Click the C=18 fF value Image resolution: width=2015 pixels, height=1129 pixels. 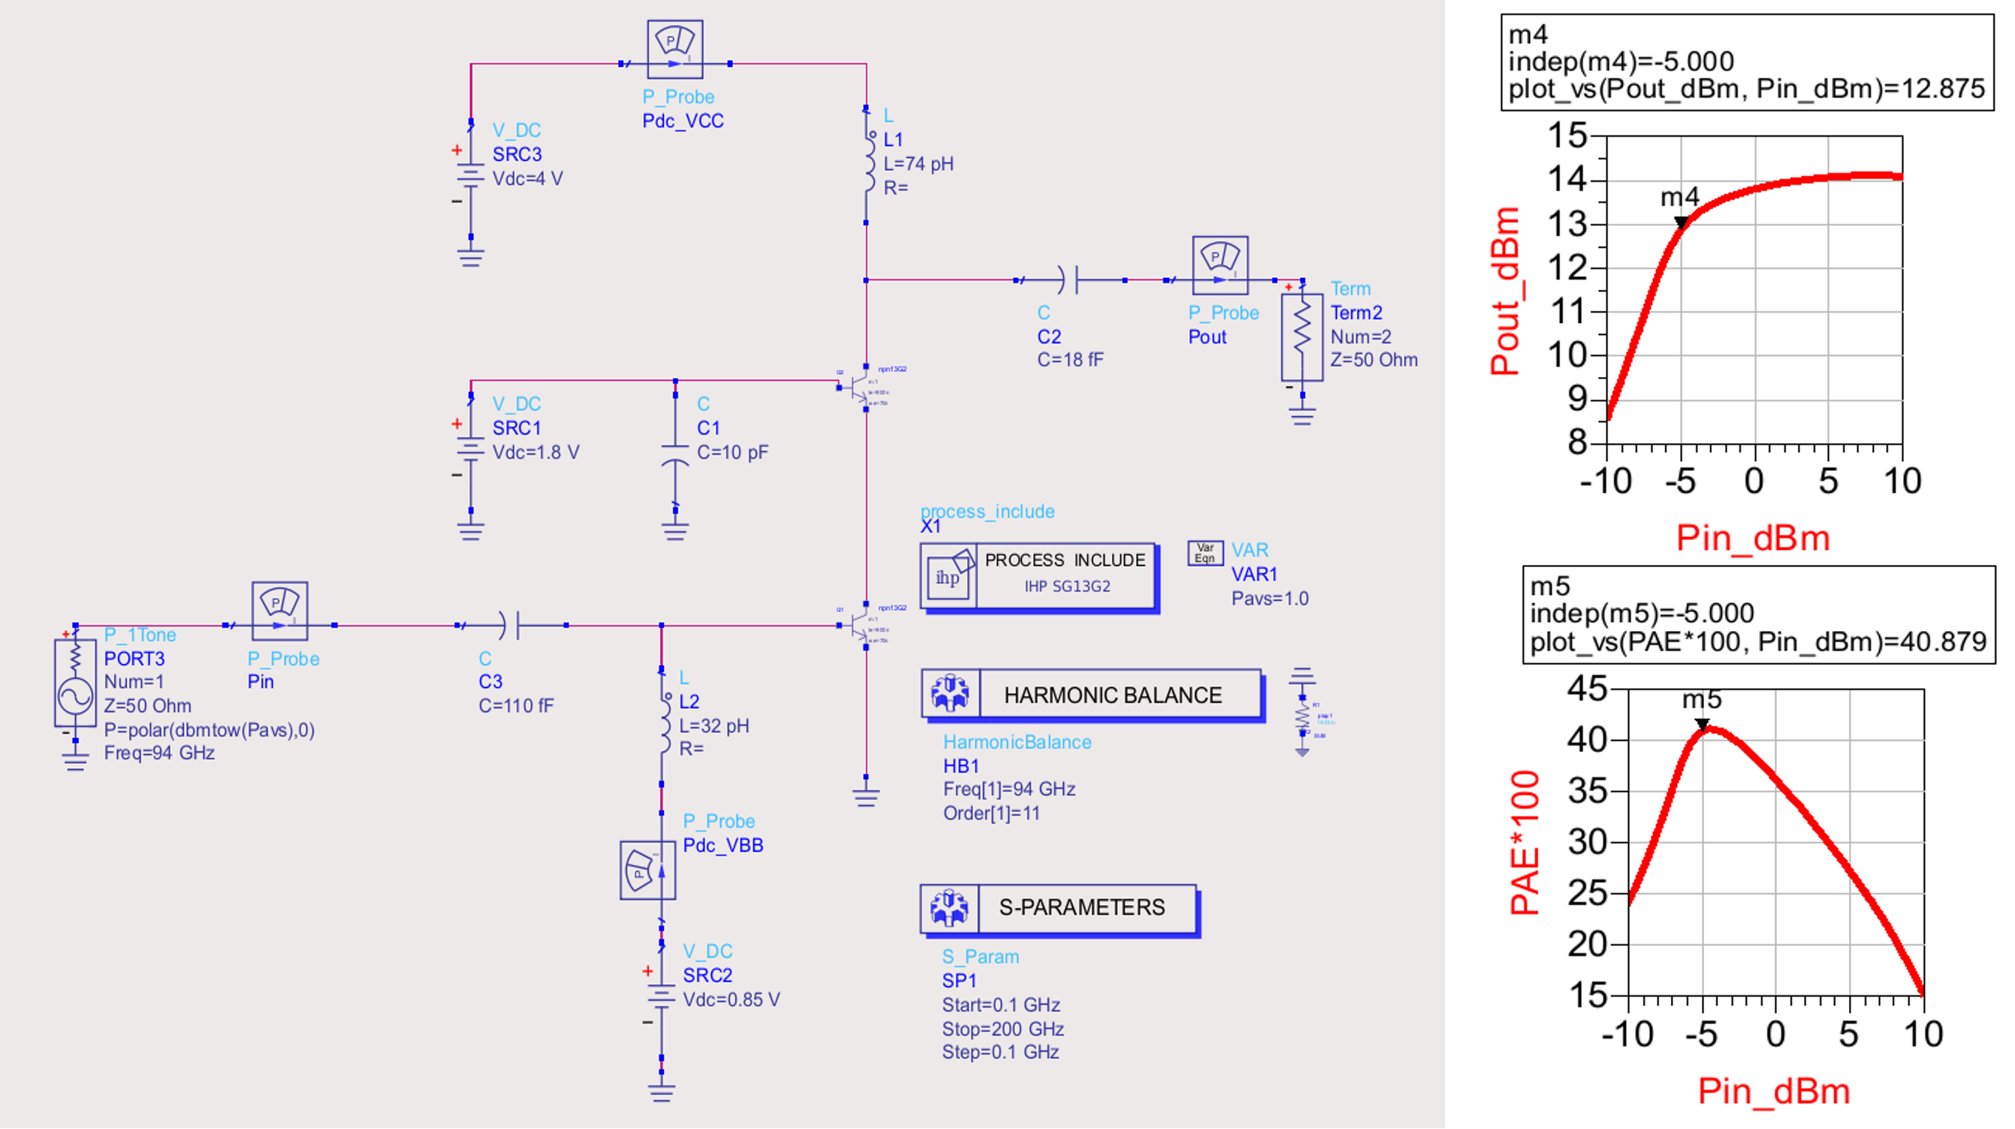pos(1069,360)
